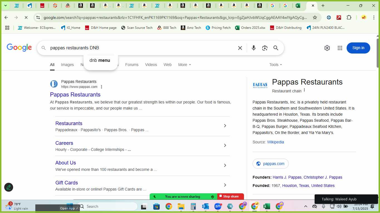The image size is (380, 213).
Task: Open the About Us sitelink
Action: point(66,163)
